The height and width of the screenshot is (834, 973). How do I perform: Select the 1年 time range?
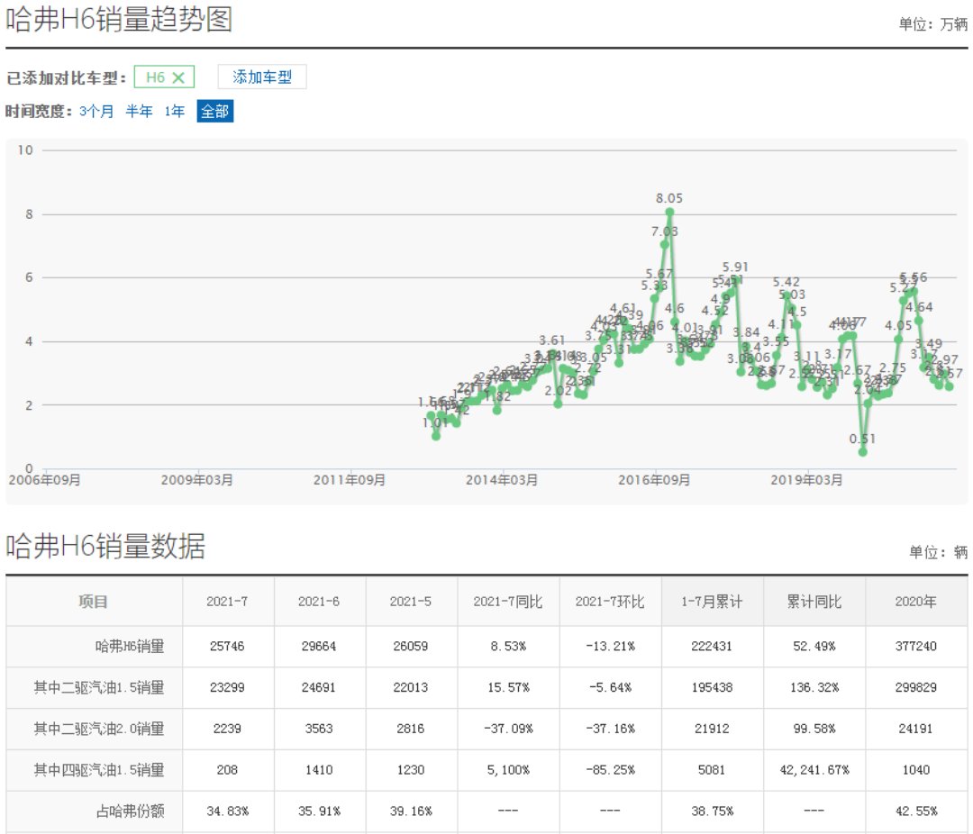[x=175, y=112]
